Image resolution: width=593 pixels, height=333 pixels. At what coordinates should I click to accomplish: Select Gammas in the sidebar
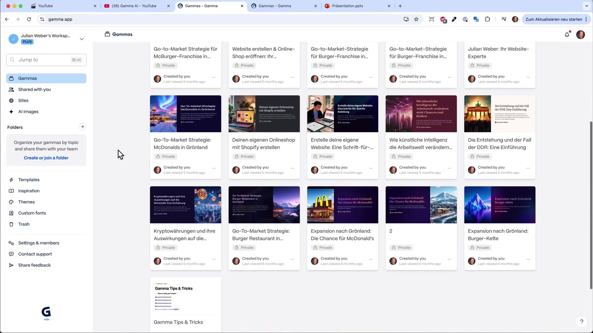point(46,78)
